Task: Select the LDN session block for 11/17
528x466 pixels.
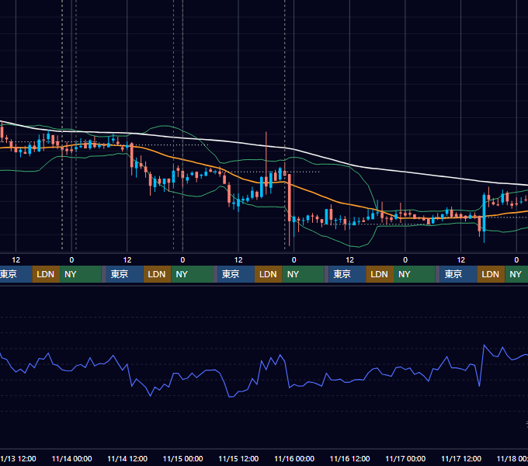Action: (x=491, y=274)
